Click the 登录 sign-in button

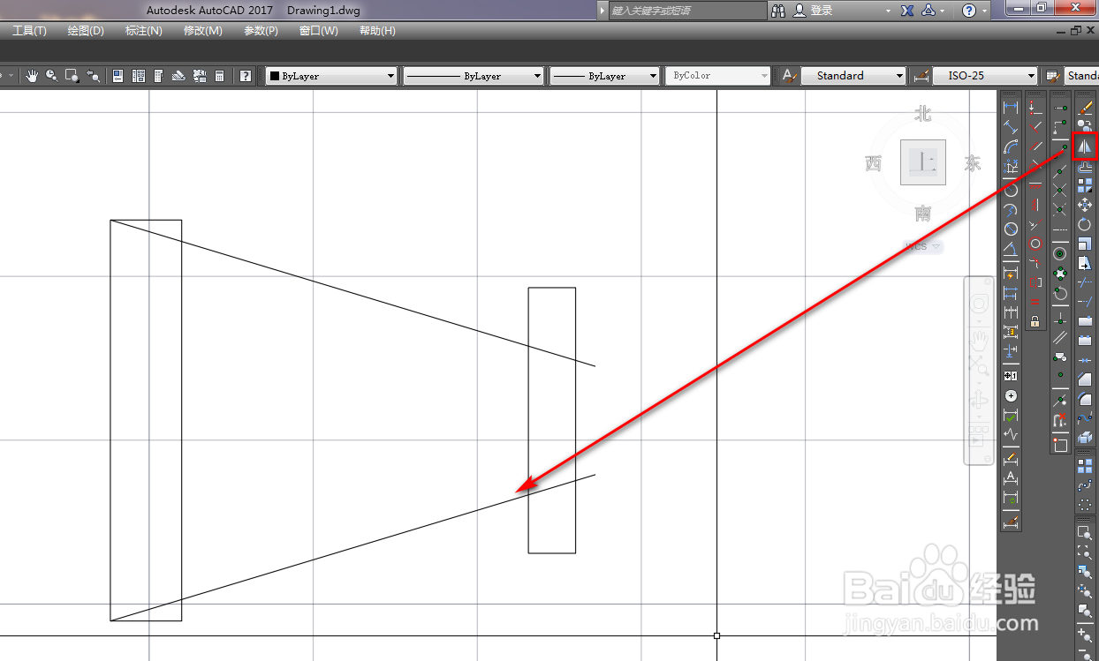point(813,11)
